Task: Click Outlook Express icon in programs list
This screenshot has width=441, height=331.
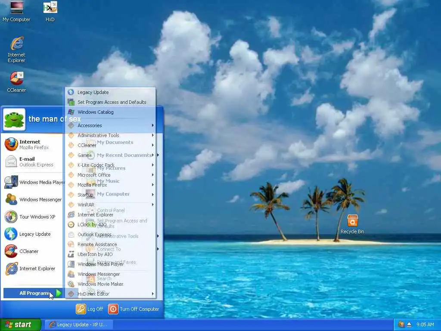Action: pyautogui.click(x=71, y=234)
